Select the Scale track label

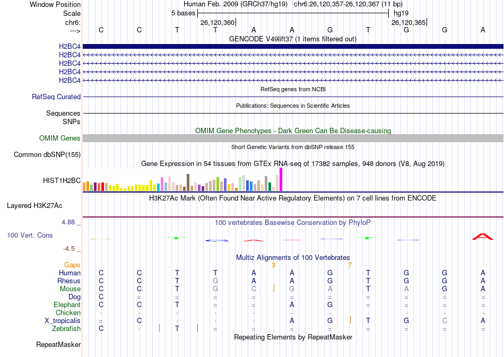(x=72, y=13)
